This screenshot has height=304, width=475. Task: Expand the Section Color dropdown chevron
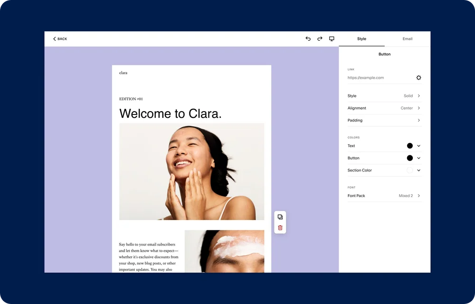419,171
